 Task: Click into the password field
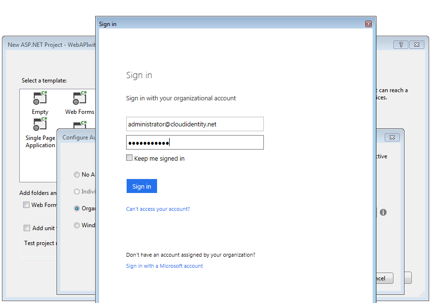(x=195, y=142)
